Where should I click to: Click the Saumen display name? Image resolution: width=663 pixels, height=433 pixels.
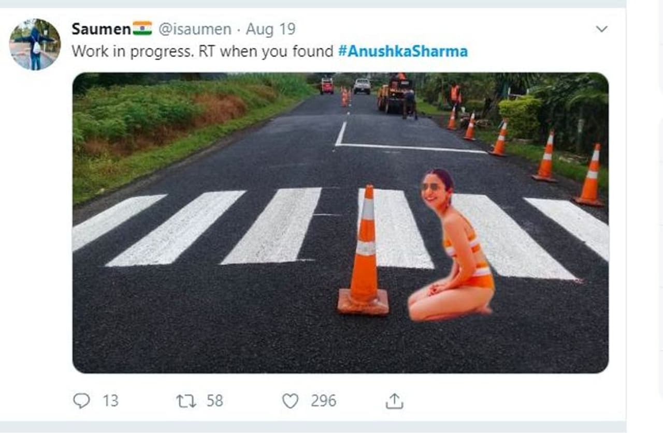click(101, 29)
